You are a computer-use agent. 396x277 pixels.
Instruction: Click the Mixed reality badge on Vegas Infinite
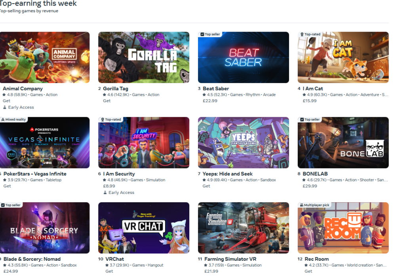click(13, 120)
